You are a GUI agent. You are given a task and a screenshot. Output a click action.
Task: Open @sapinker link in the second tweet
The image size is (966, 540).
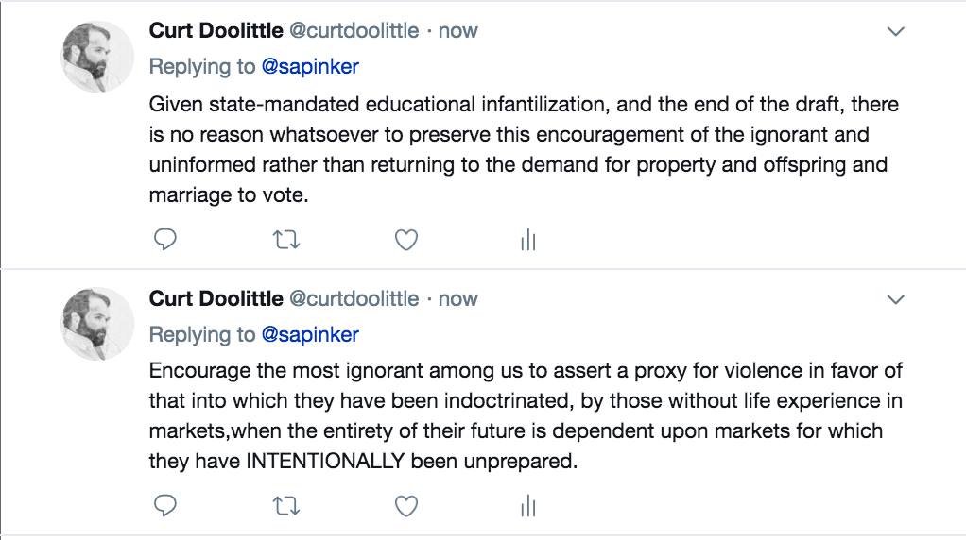[x=310, y=335]
